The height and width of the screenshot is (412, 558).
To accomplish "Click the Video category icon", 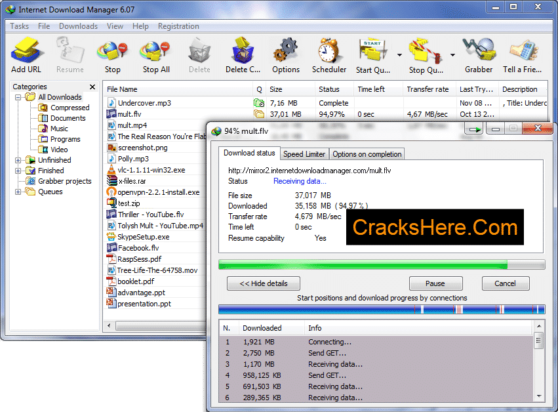I will [x=43, y=150].
